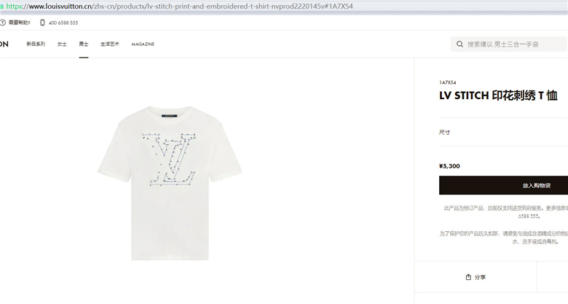
Task: Click the 分享 share button
Action: [476, 277]
